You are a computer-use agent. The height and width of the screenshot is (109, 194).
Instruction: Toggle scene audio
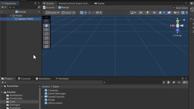(x=154, y=13)
